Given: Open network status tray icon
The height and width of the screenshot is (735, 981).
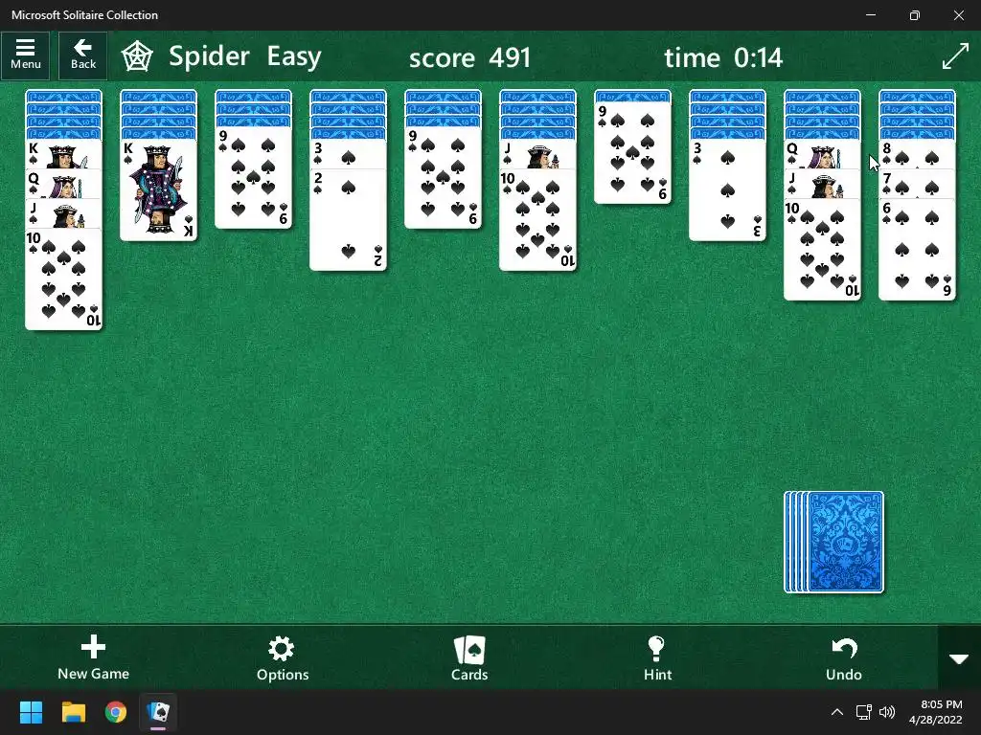Looking at the screenshot, I should 864,712.
